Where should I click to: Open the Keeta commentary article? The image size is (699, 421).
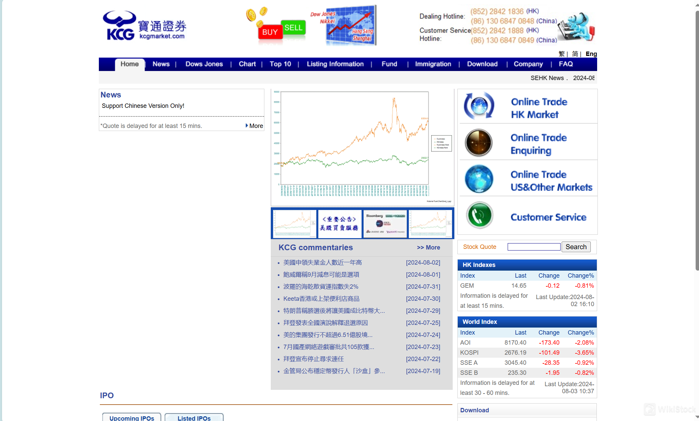pos(321,299)
